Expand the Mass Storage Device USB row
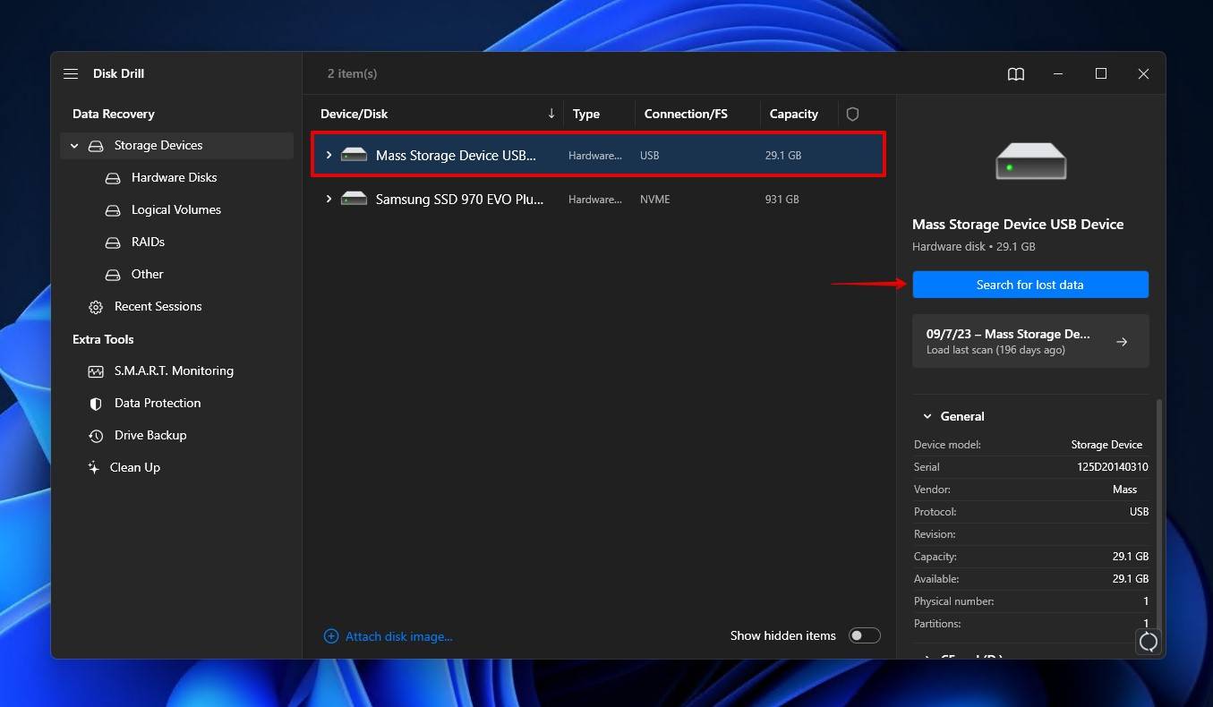This screenshot has width=1213, height=707. 329,155
